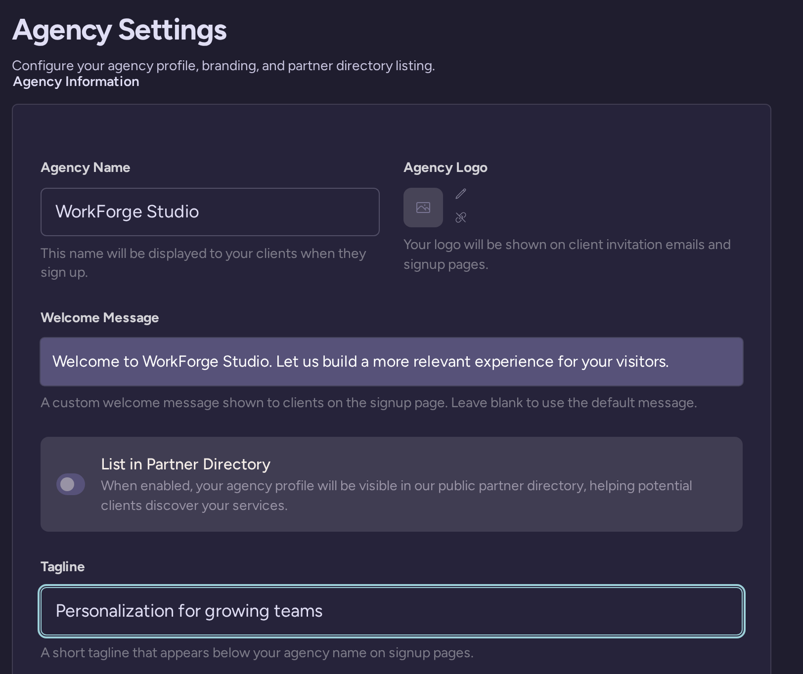Click the 'Tagline' label
The width and height of the screenshot is (803, 674).
coord(63,567)
